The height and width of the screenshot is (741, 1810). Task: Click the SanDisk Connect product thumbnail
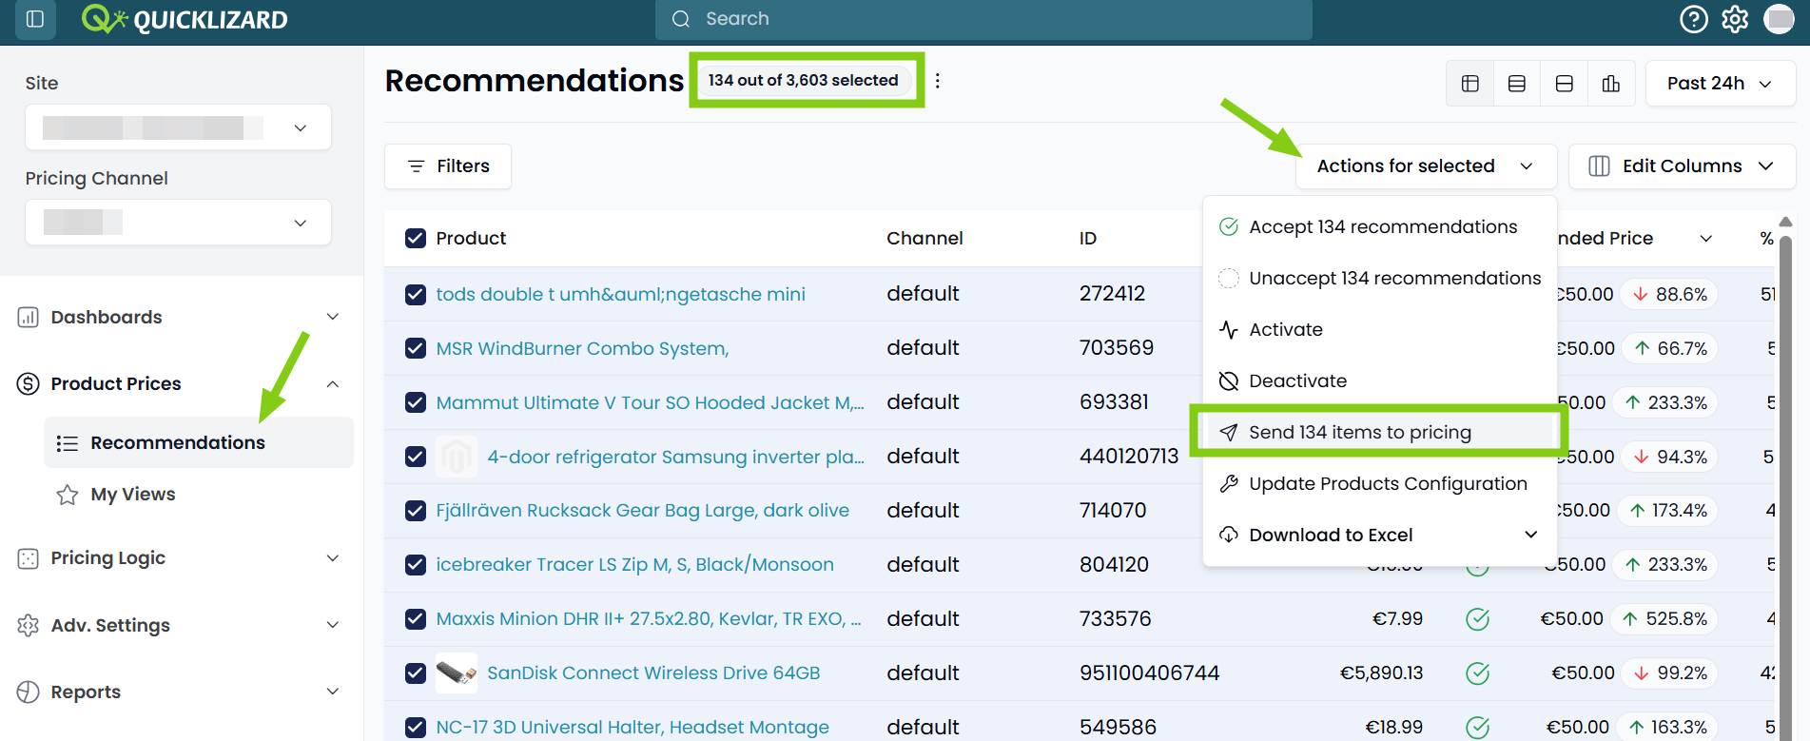(457, 673)
